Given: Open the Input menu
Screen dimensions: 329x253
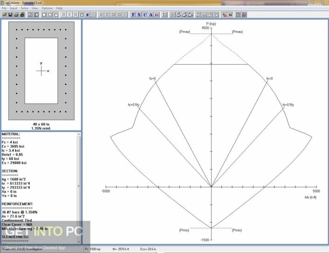Looking at the screenshot, I should [x=14, y=8].
